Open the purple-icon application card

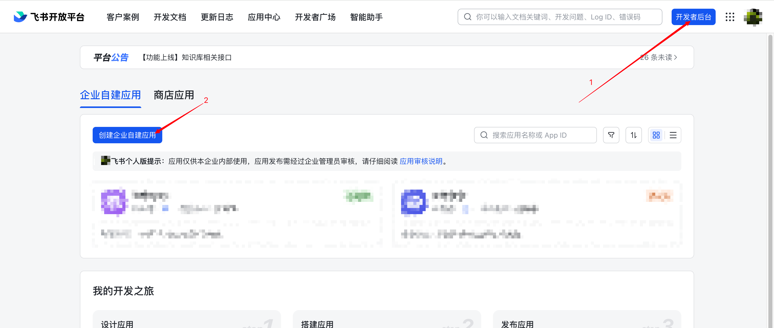coord(236,214)
